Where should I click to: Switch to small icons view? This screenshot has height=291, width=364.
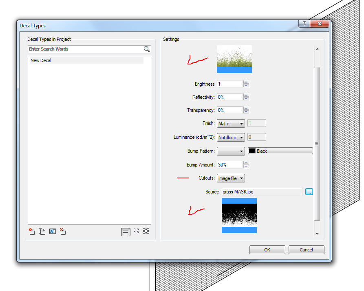pyautogui.click(x=136, y=231)
